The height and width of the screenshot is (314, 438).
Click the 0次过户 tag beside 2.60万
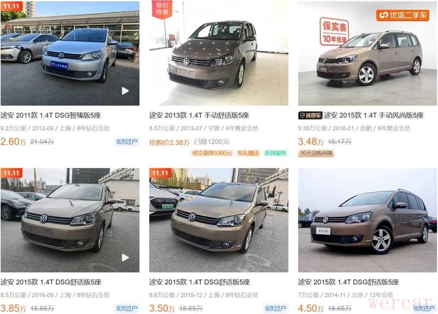tap(127, 142)
